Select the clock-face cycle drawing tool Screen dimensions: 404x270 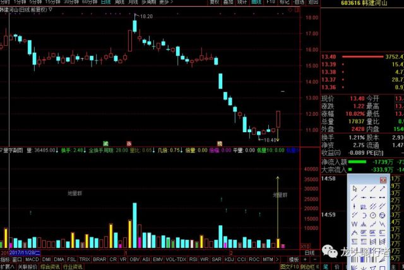click(x=373, y=215)
